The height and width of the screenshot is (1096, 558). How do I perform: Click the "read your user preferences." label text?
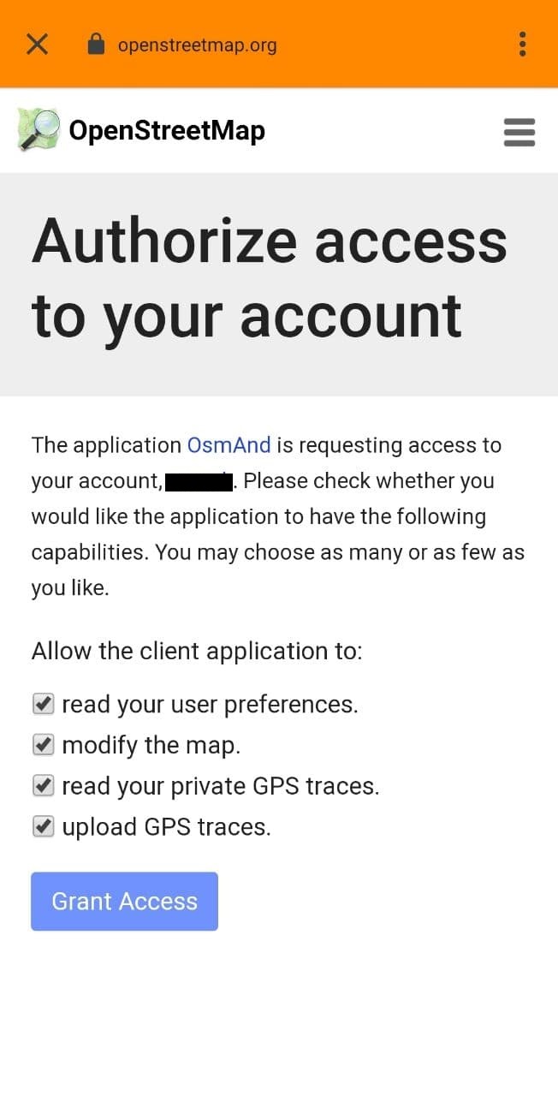(x=210, y=705)
